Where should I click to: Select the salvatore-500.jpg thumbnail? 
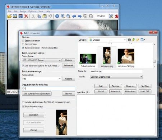(x=126, y=56)
